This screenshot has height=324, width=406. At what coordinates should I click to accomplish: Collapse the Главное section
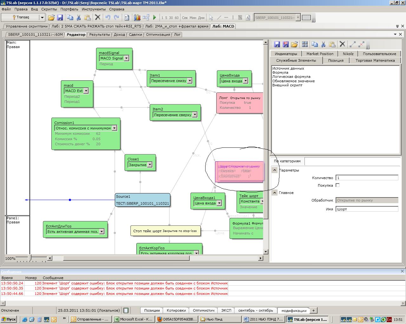[275, 193]
